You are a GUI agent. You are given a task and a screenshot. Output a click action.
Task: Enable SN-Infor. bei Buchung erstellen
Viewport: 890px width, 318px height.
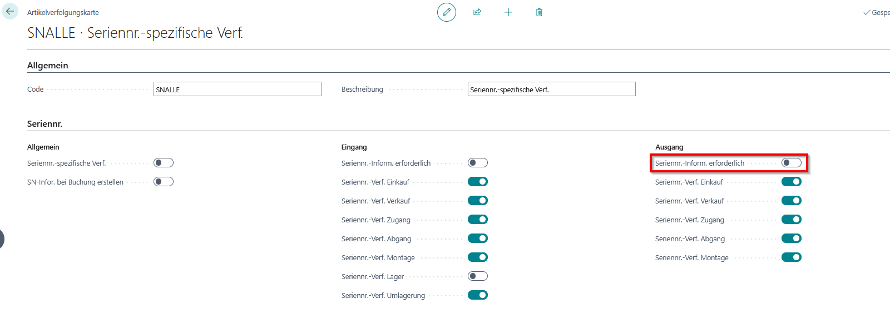click(164, 182)
